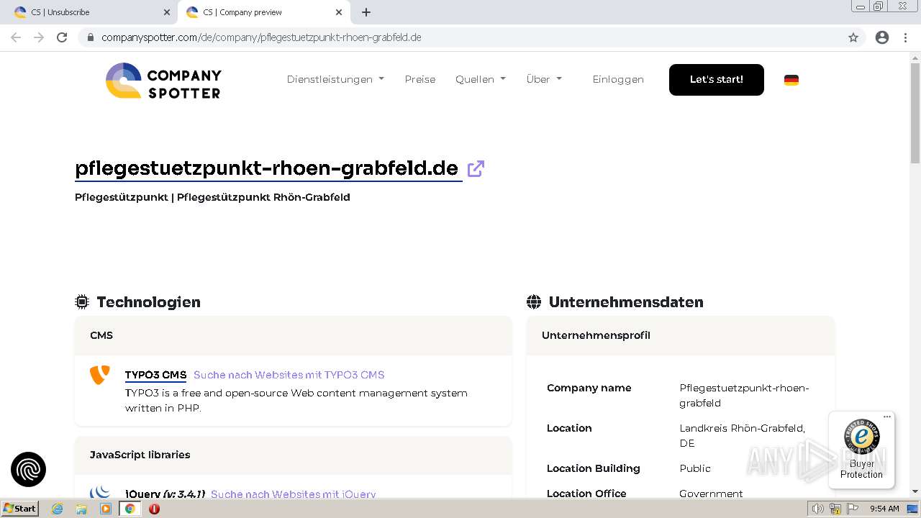Expand the Dienstleistungen dropdown
921x518 pixels.
coord(335,79)
